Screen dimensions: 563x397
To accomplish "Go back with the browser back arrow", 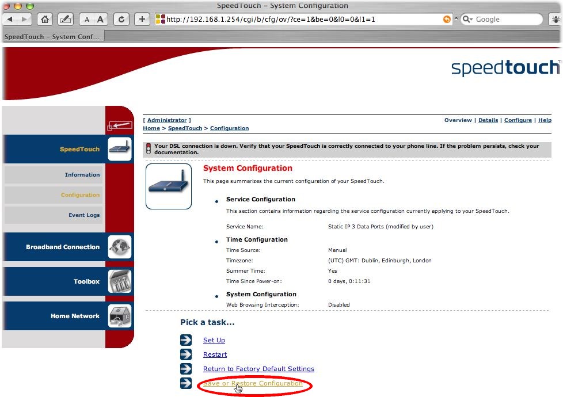I will click(x=10, y=20).
